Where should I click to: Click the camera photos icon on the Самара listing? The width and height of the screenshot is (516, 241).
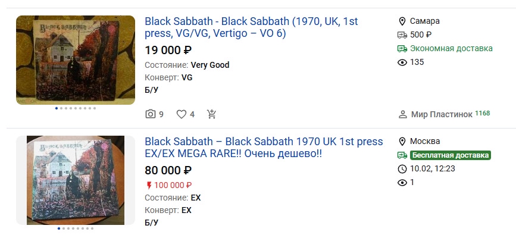click(151, 114)
